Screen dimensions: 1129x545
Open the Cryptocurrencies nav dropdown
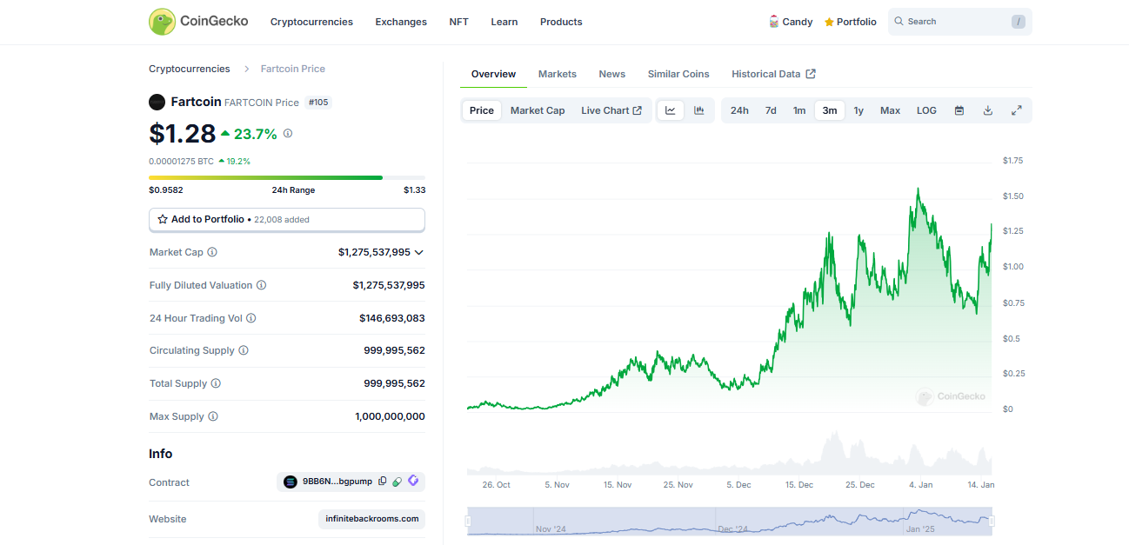(x=311, y=22)
